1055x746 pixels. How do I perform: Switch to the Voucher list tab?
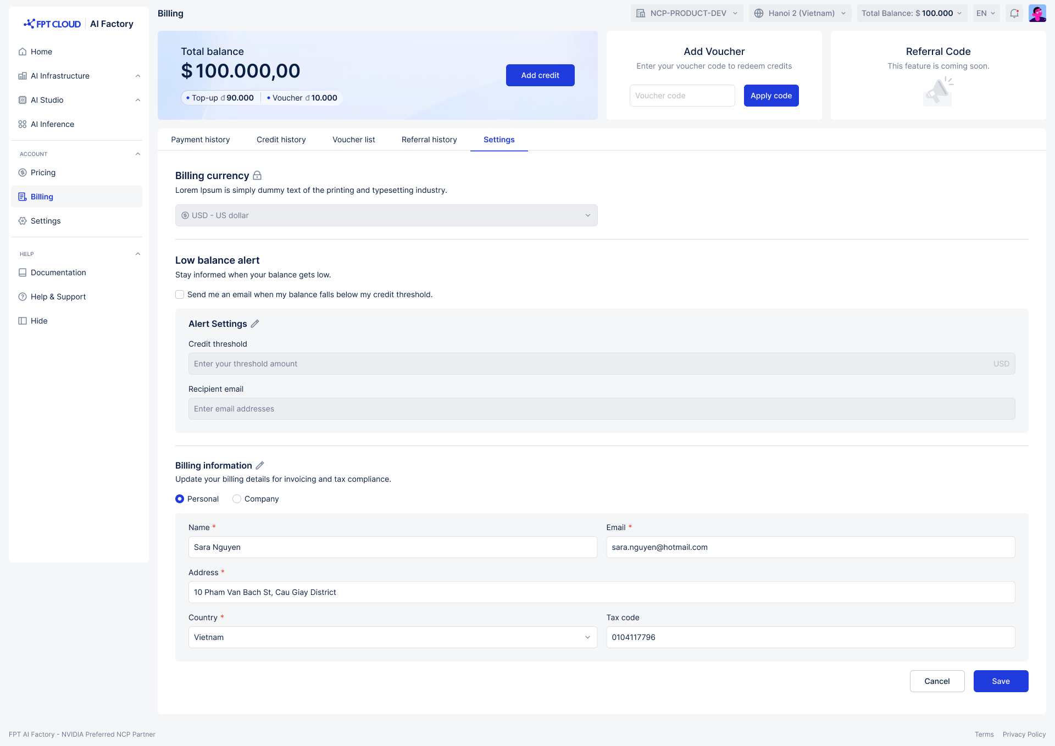pyautogui.click(x=354, y=140)
